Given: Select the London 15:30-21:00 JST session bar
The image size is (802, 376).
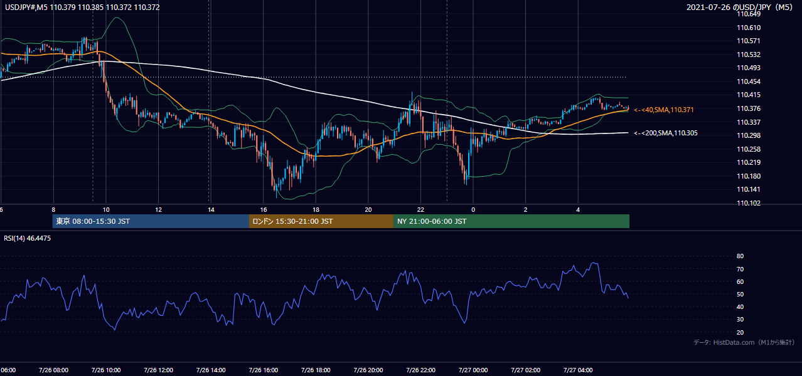Looking at the screenshot, I should point(321,221).
